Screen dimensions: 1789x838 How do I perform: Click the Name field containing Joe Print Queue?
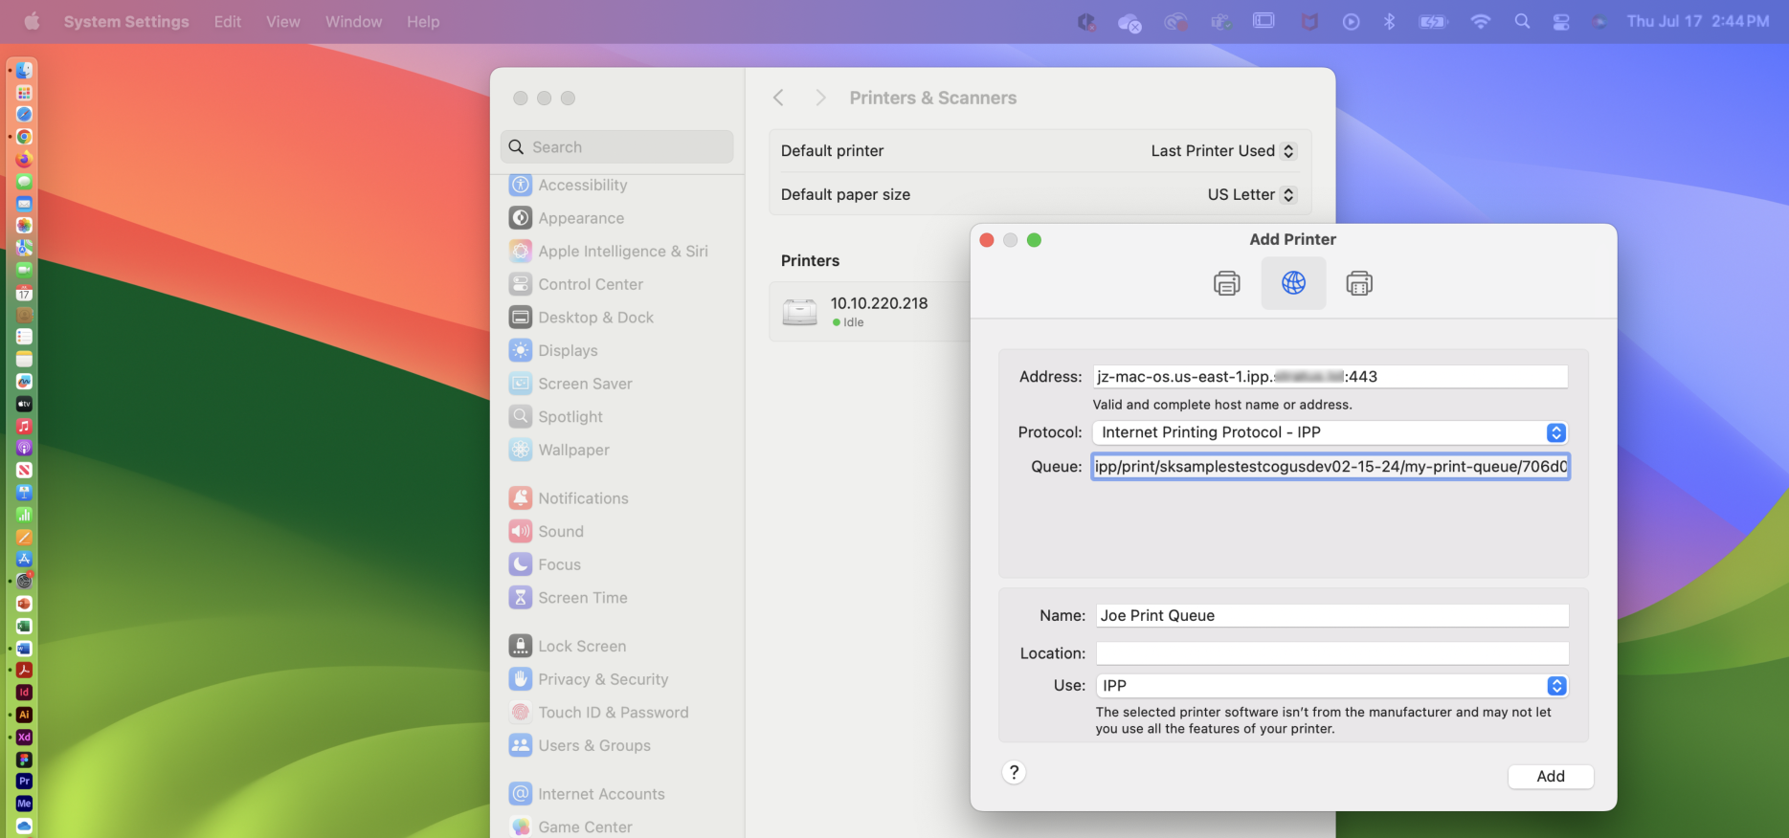(x=1332, y=616)
